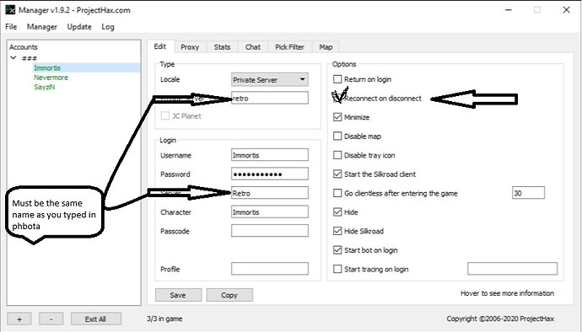Click the Manager app icon in title bar
The height and width of the screenshot is (332, 582).
(10, 10)
